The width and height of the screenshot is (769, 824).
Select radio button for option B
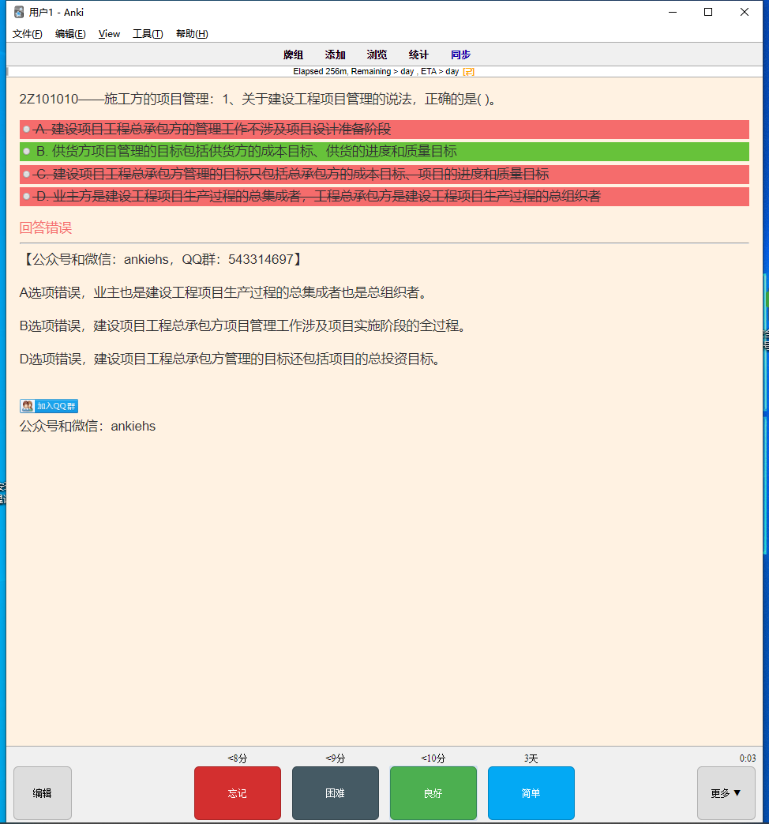point(26,152)
